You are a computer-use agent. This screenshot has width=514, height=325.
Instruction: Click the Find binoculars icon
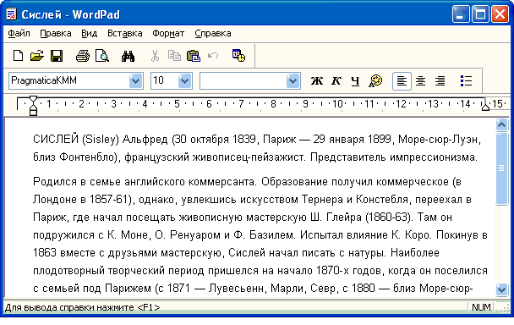coord(128,56)
